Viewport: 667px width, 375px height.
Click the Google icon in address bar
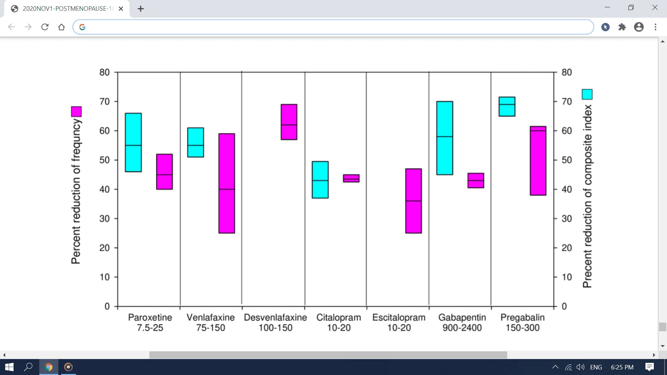(82, 27)
